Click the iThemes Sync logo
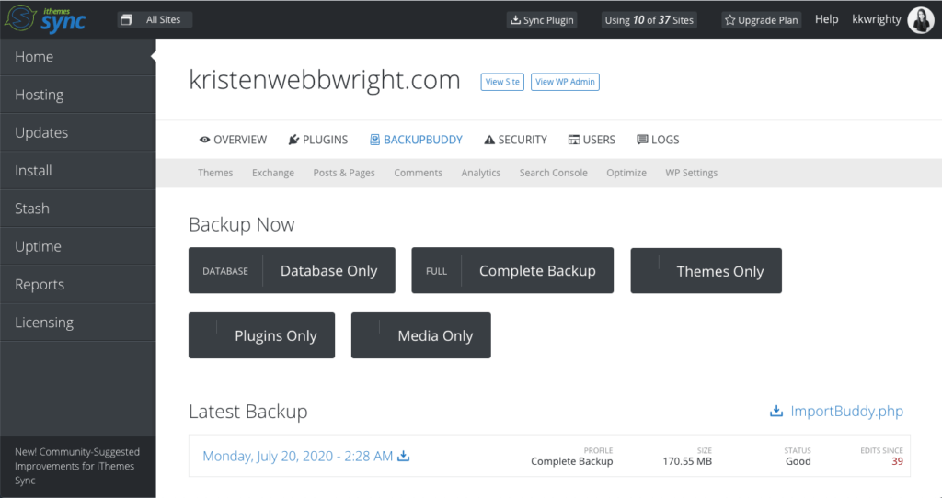The width and height of the screenshot is (942, 498). [x=46, y=19]
